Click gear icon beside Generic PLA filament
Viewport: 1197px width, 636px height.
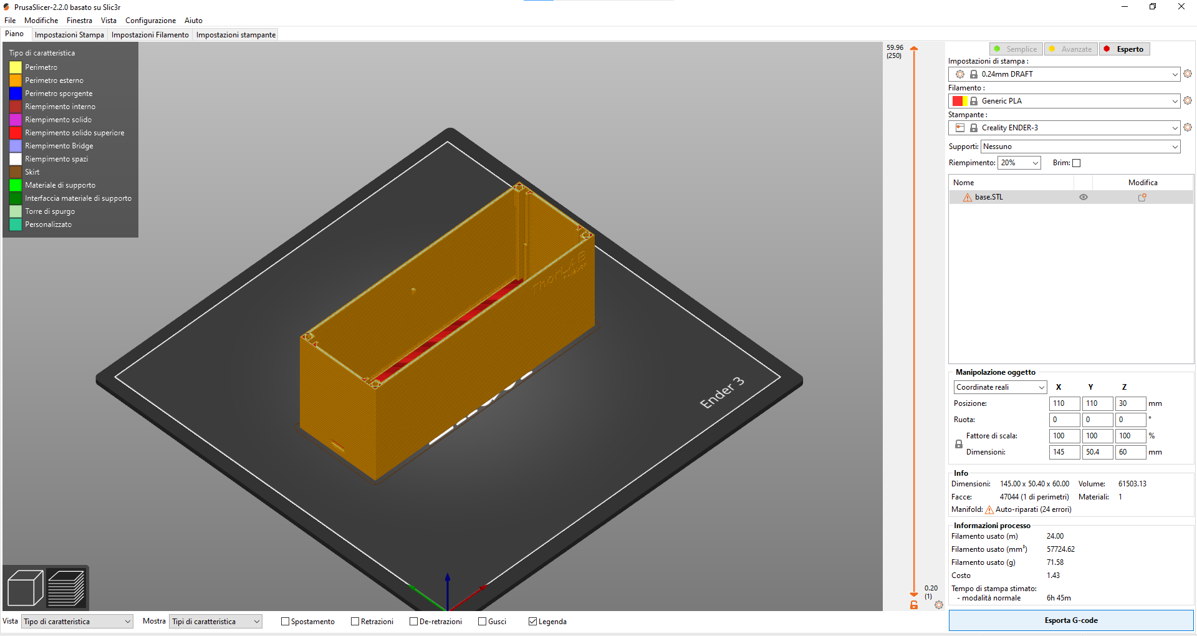1188,100
